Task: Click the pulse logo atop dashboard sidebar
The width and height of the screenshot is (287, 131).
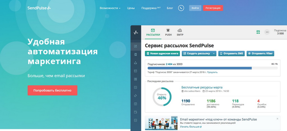Action: [x=136, y=33]
